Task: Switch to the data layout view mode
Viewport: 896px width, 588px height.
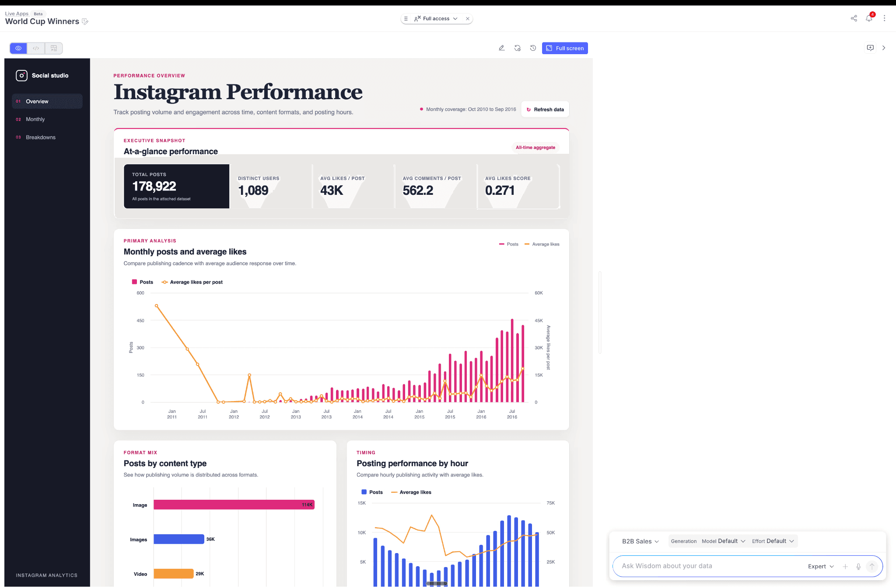Action: tap(54, 48)
